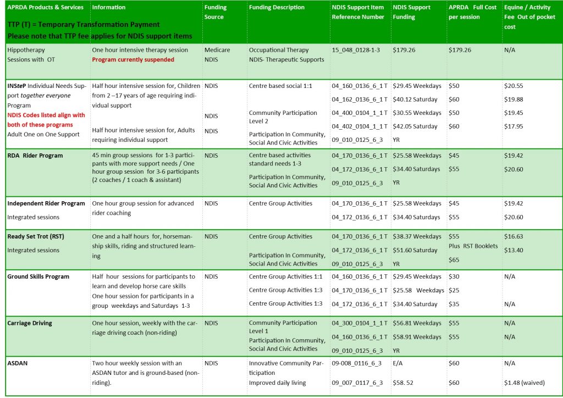The width and height of the screenshot is (563, 398).
Task: Click the '$1.48 (waived)' fee cell
Action: (x=526, y=383)
